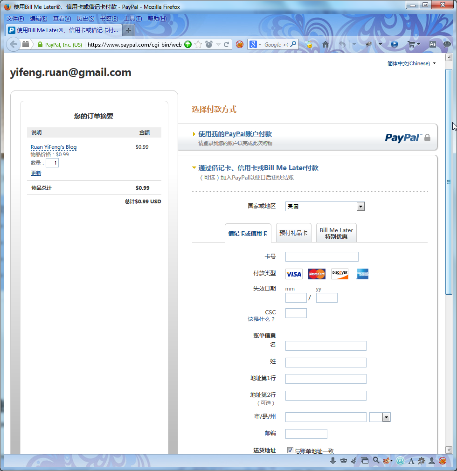Screen dimensions: 457x471
Task: Click the Visa card logo
Action: point(294,274)
